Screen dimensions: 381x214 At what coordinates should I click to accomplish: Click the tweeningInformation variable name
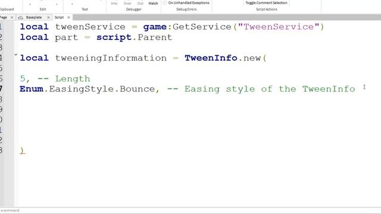[x=111, y=58]
